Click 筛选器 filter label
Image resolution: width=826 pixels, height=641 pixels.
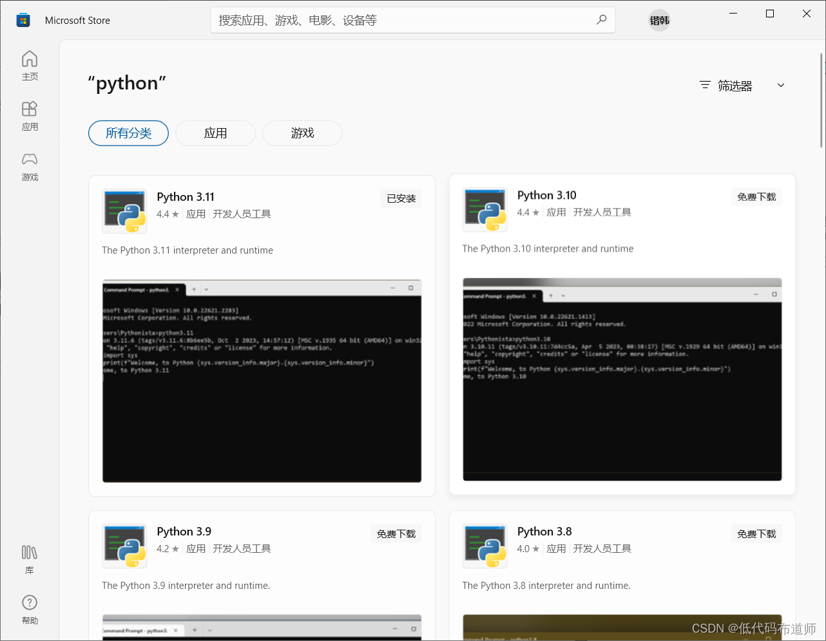pos(735,86)
